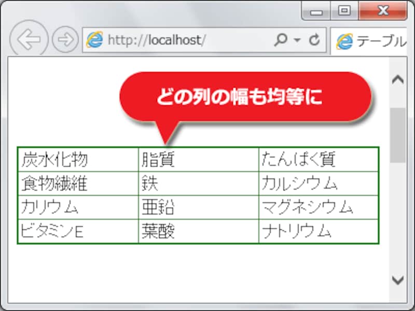Click the 食物繊維 table cell
The height and width of the screenshot is (311, 415).
point(78,183)
